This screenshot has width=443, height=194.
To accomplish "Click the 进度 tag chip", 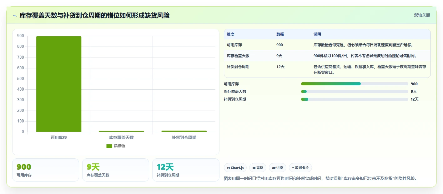I will point(278,168).
